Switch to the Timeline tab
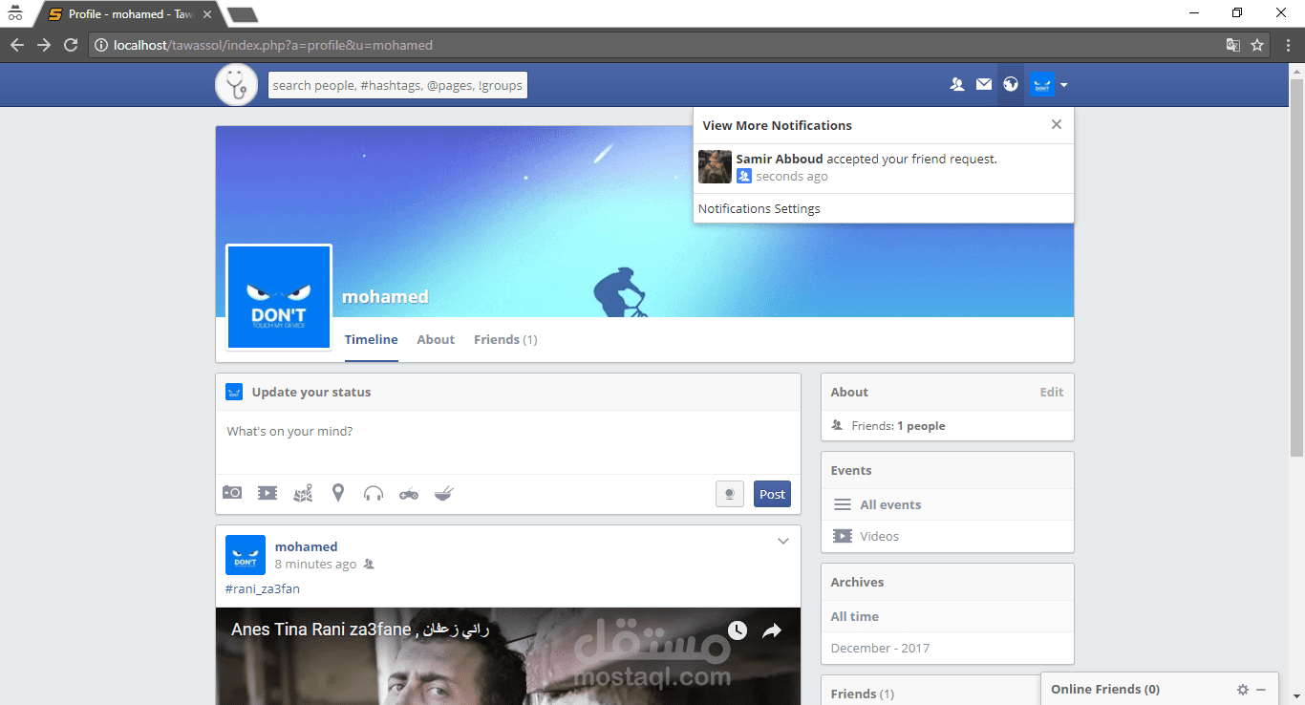The height and width of the screenshot is (705, 1305). pos(372,339)
